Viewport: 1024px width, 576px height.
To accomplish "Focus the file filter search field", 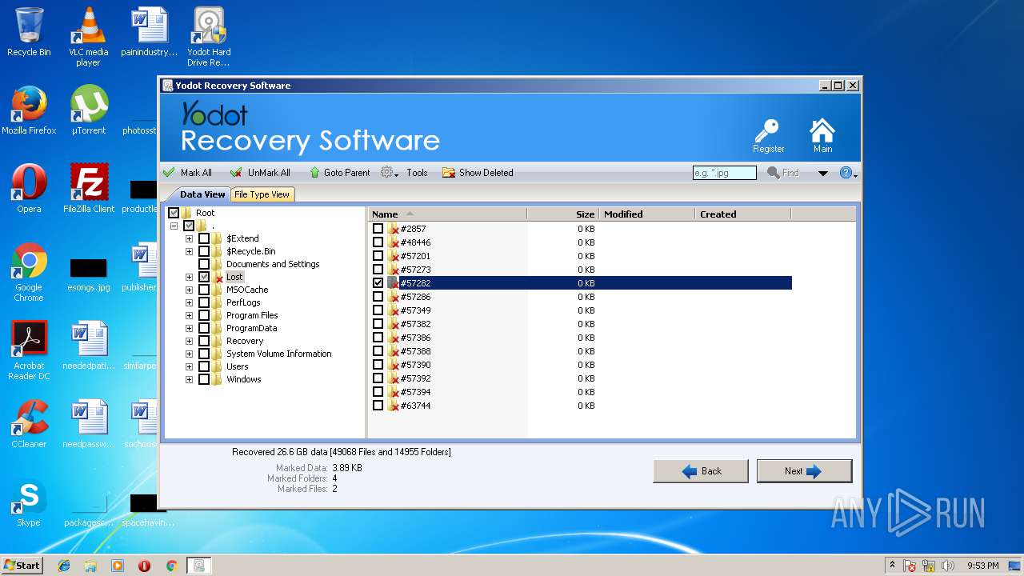I will click(x=724, y=173).
